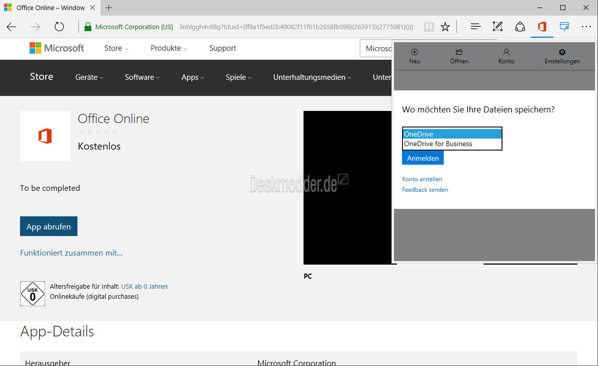
Task: Reload the page with refresh icon
Action: (59, 27)
